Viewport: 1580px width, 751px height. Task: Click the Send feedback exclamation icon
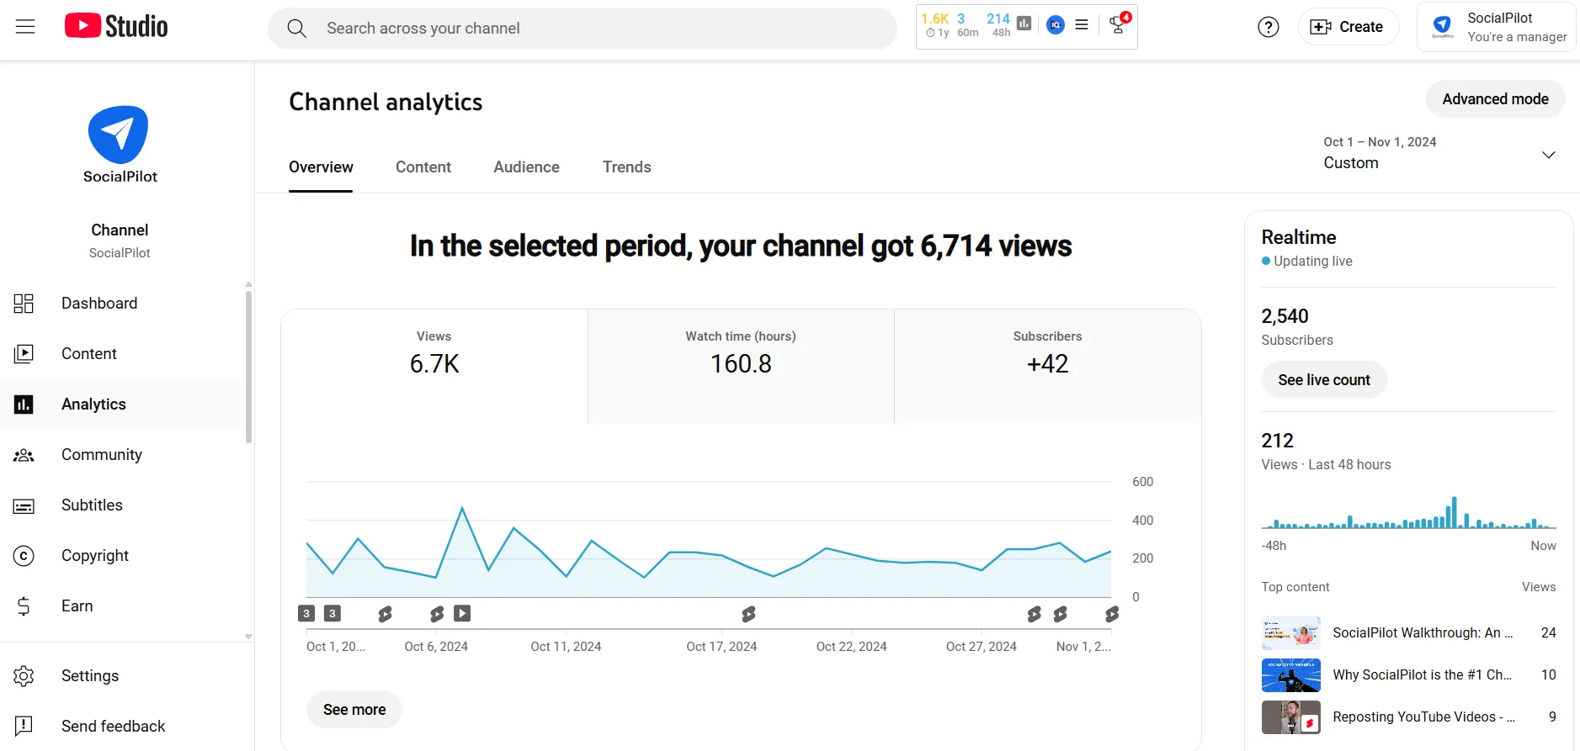point(24,726)
